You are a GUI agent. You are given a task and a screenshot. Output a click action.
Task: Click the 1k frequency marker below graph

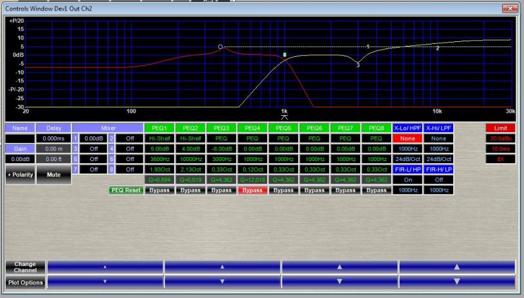pyautogui.click(x=284, y=117)
